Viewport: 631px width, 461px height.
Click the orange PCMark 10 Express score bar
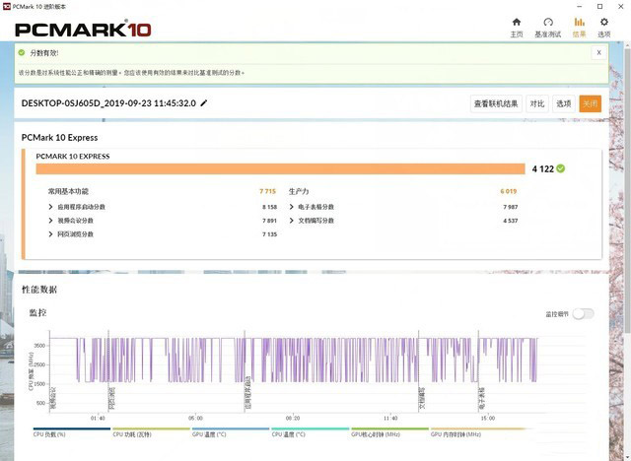(280, 168)
